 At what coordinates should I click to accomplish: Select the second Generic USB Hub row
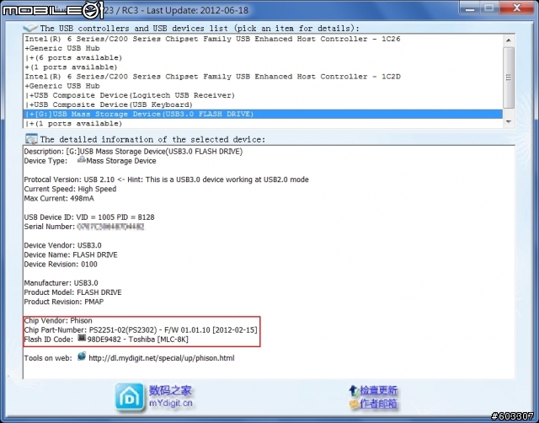click(263, 86)
